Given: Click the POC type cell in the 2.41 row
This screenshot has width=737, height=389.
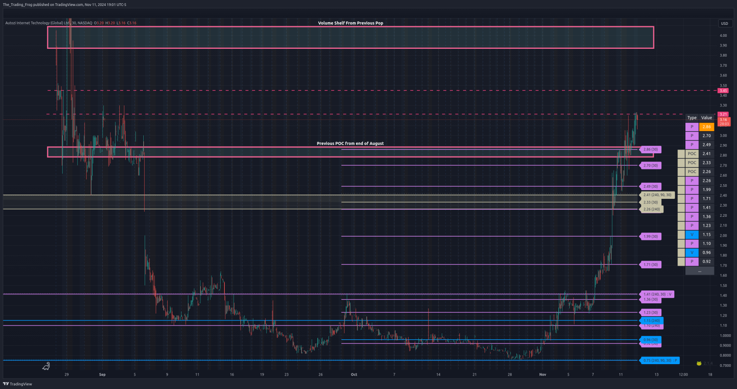Looking at the screenshot, I should pyautogui.click(x=692, y=154).
